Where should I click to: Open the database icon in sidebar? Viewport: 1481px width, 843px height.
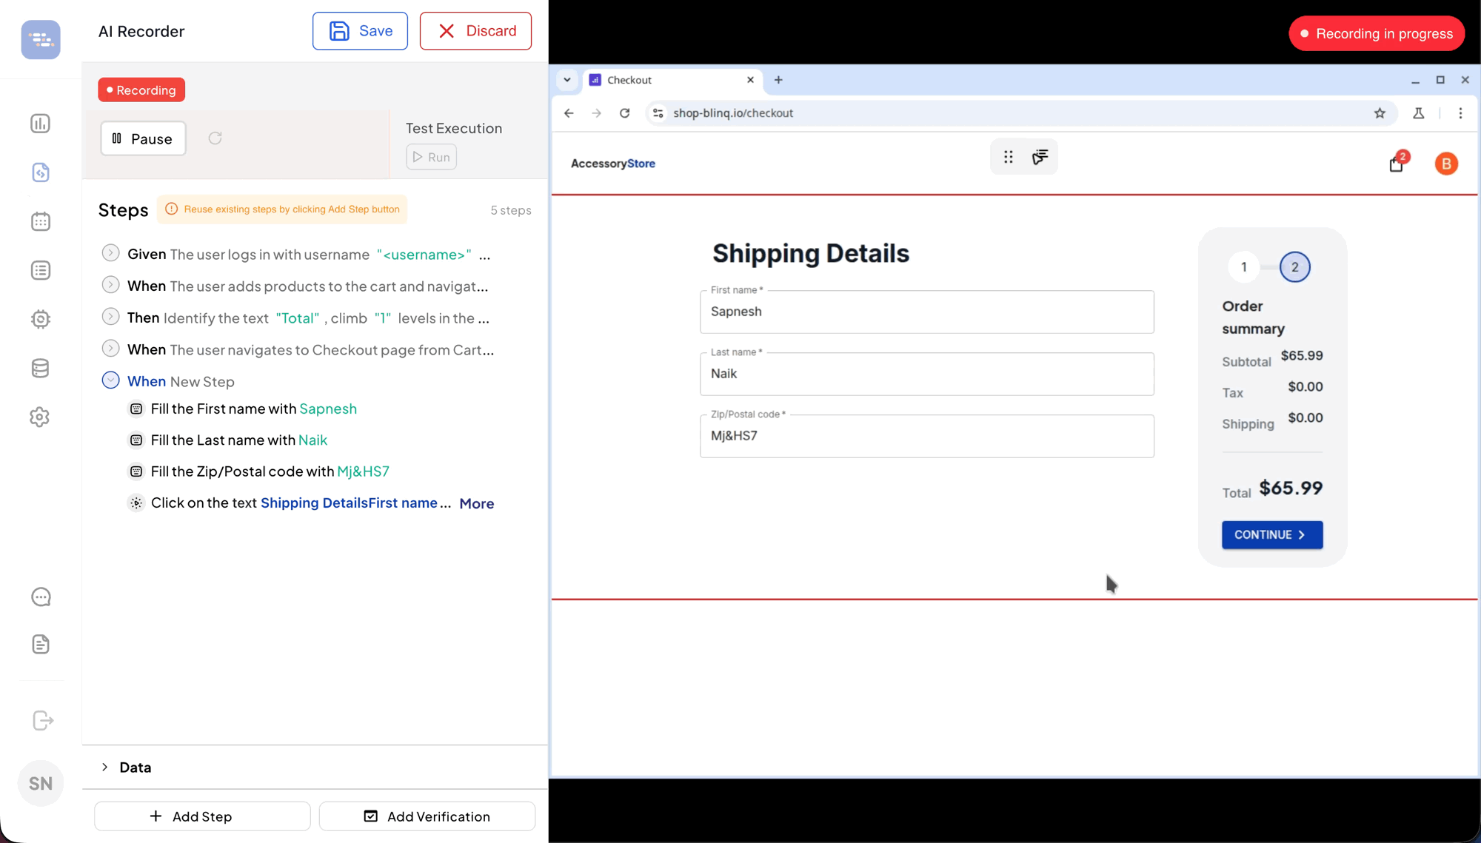[41, 368]
